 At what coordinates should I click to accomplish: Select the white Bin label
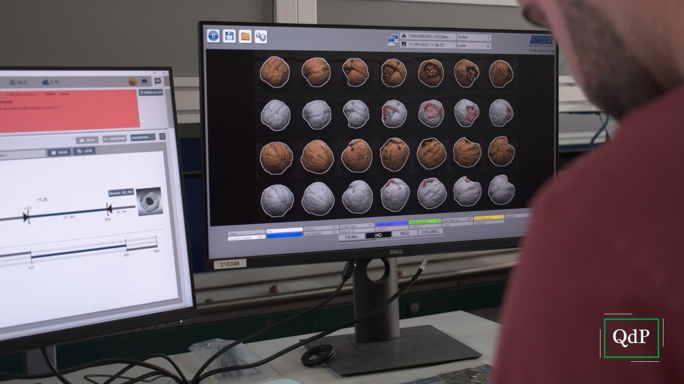pos(285,231)
